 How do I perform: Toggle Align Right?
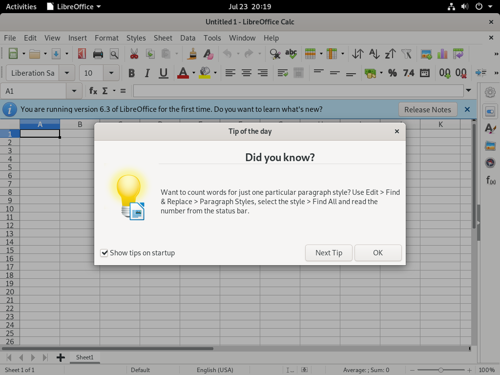point(263,73)
